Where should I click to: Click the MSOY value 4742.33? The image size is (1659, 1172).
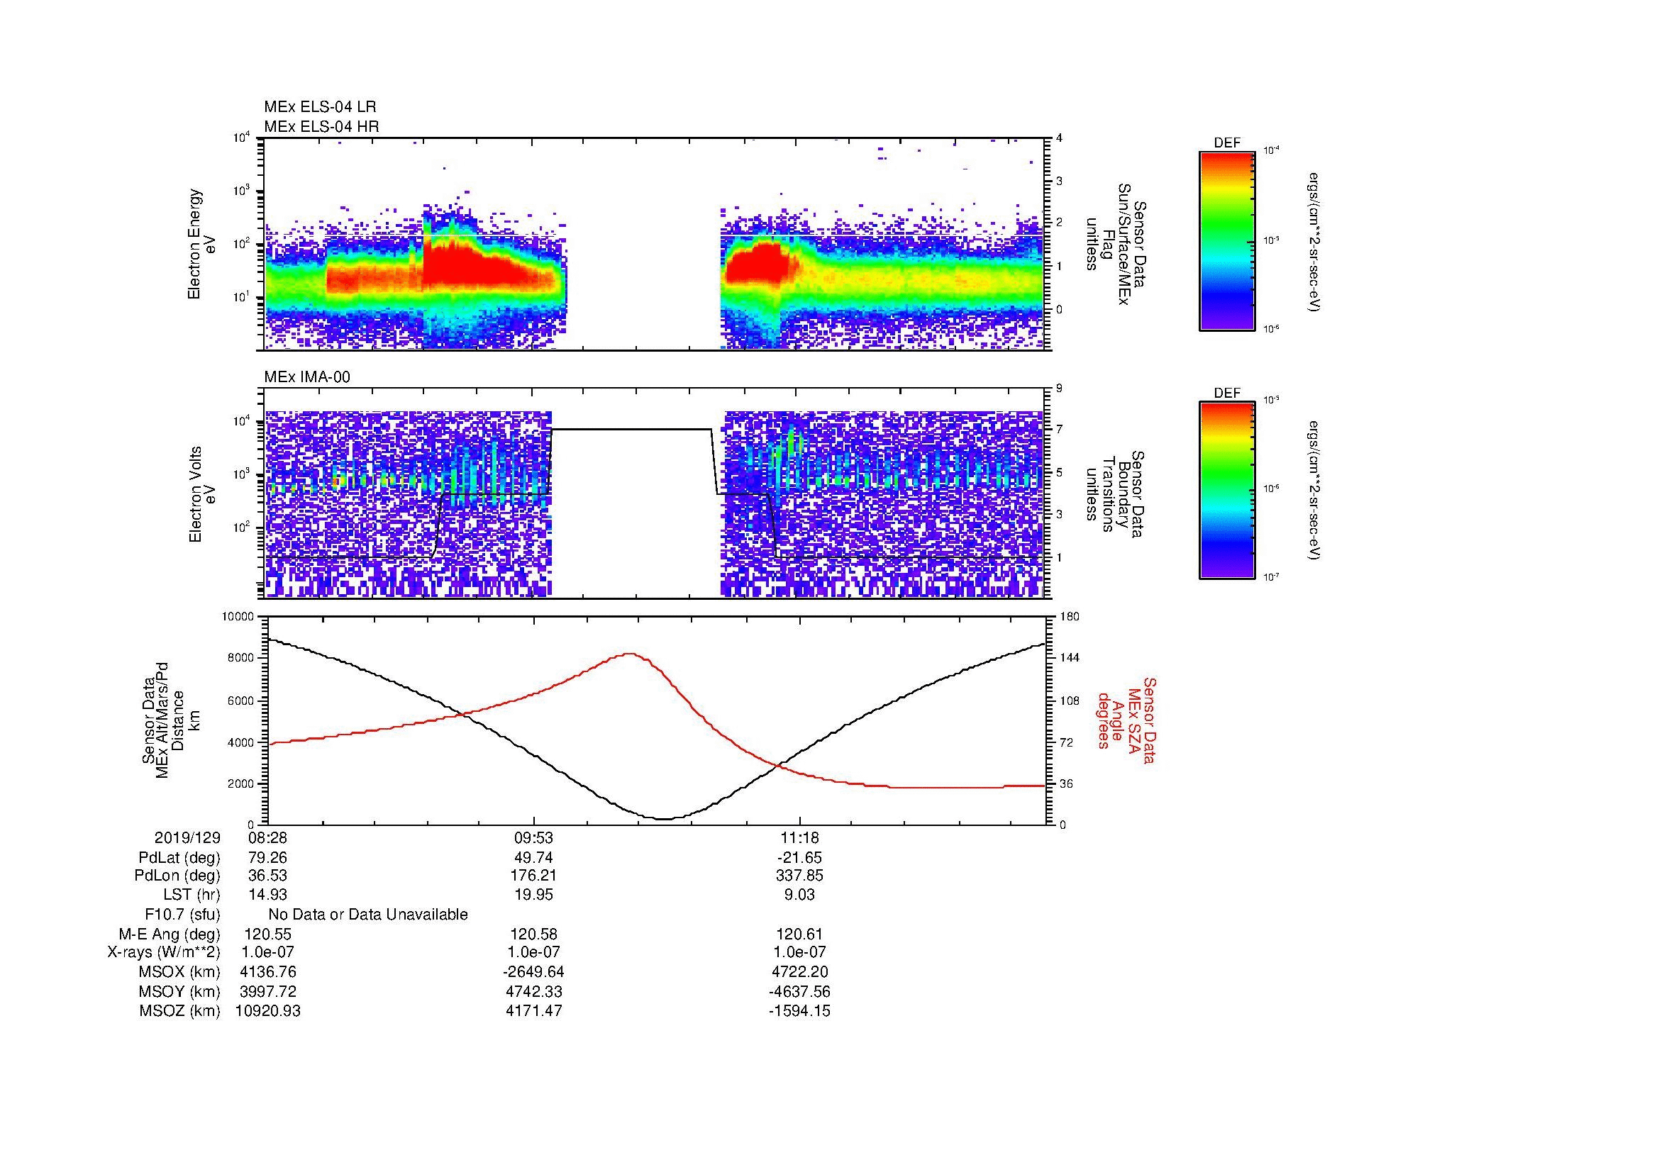(x=533, y=992)
